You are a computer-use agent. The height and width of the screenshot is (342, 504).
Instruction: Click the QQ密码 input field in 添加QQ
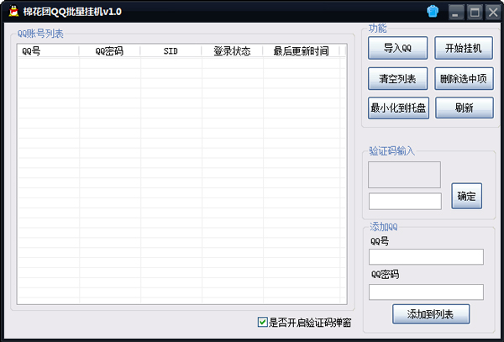point(426,292)
